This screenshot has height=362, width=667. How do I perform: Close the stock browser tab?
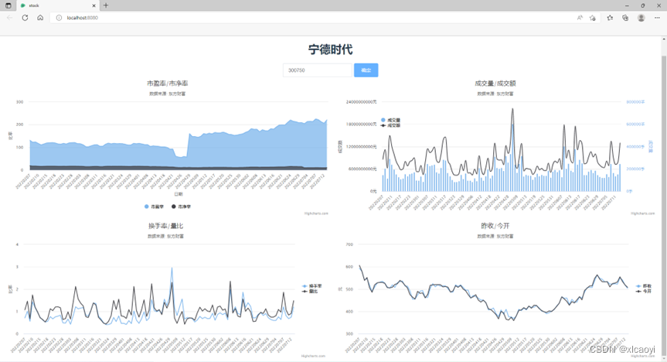point(94,5)
